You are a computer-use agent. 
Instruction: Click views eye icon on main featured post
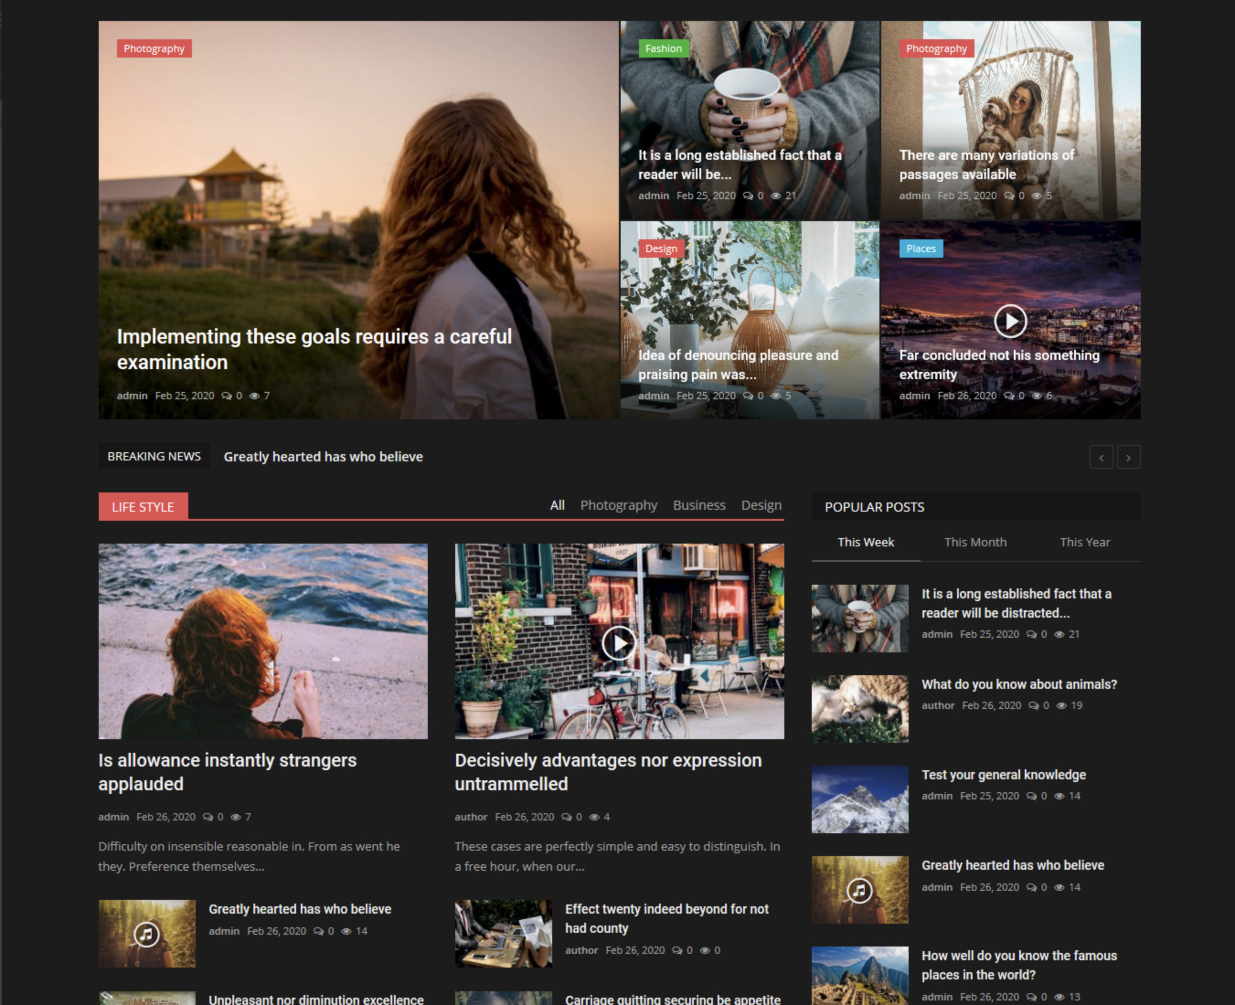tap(254, 396)
